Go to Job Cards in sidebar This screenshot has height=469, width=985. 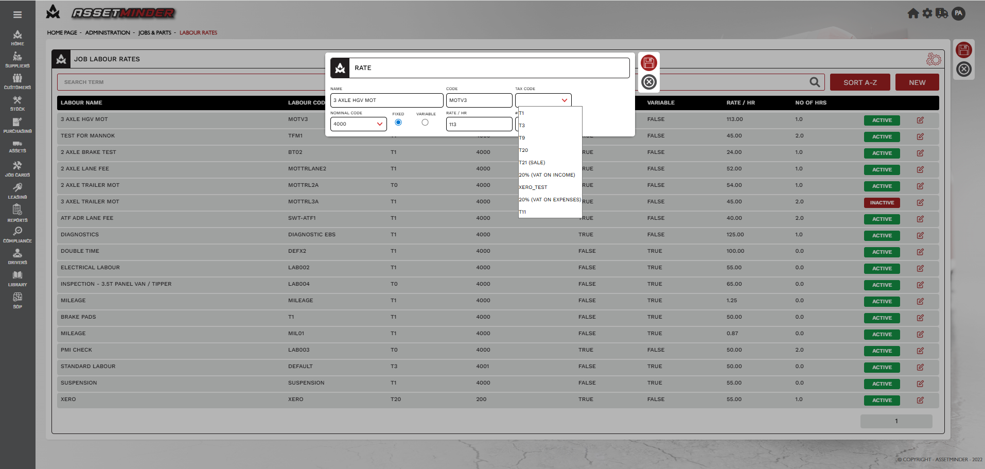click(x=17, y=168)
